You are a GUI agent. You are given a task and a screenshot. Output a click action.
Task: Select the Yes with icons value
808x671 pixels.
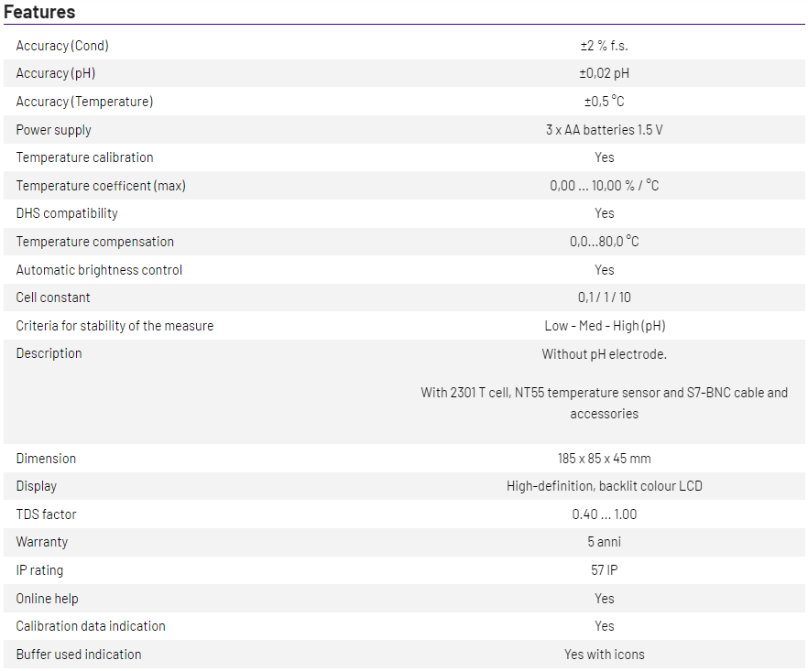[x=604, y=655]
